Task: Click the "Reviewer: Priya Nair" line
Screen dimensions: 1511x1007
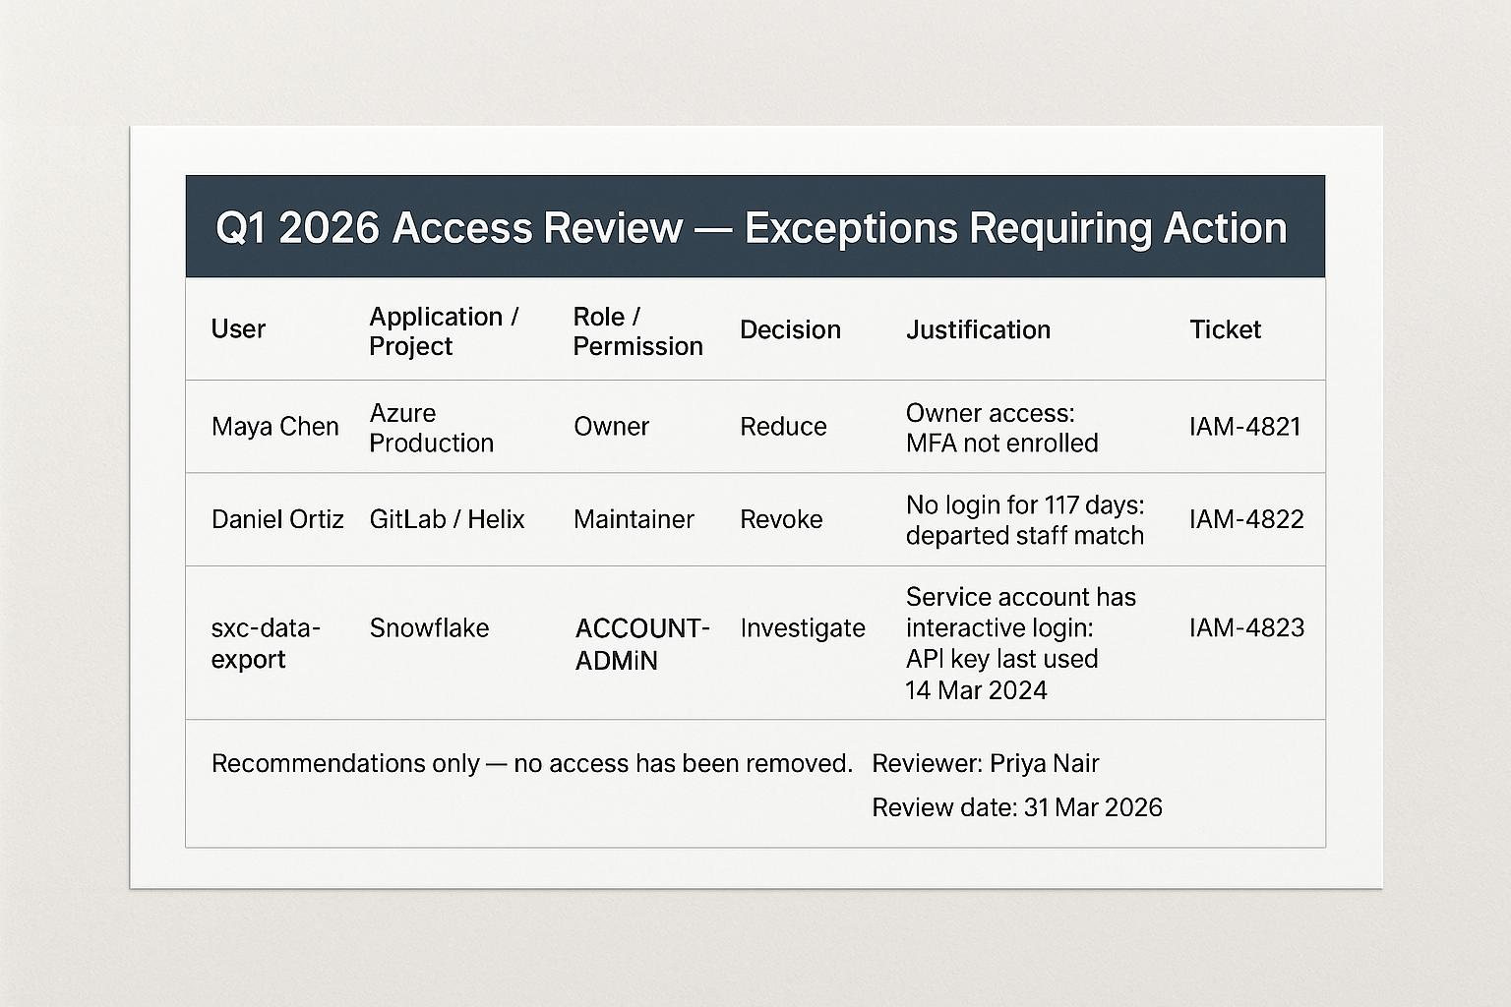Action: click(x=986, y=764)
